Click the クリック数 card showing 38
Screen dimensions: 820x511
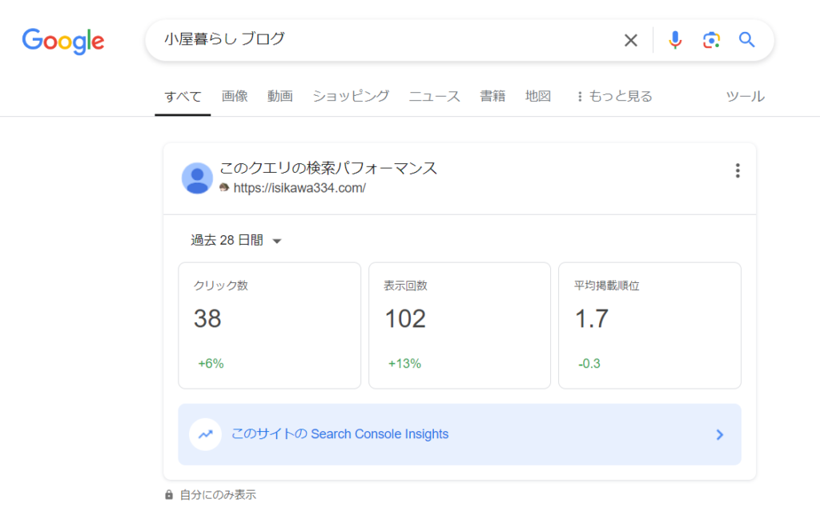point(269,325)
